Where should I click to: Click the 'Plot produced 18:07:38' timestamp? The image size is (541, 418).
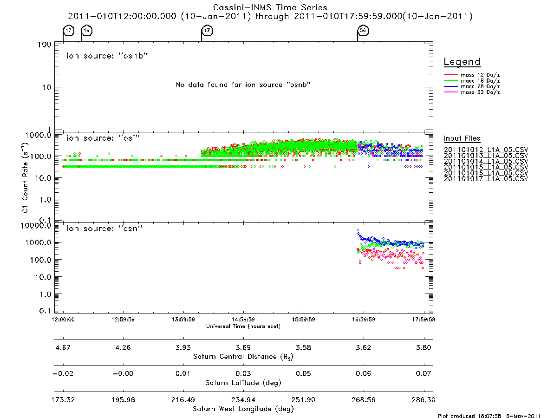(489, 416)
